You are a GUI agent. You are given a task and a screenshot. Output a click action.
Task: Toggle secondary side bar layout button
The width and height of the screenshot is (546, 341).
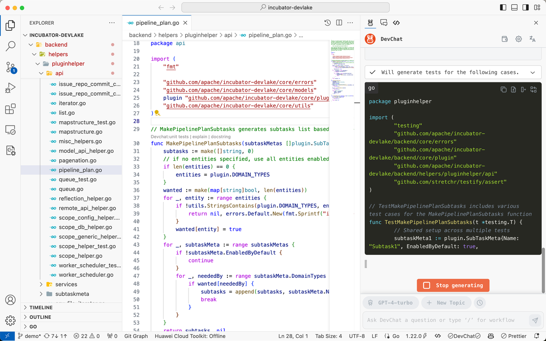[x=526, y=8]
